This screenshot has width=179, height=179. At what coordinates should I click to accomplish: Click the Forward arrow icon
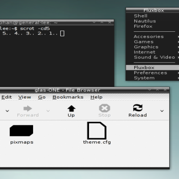pos(28,108)
